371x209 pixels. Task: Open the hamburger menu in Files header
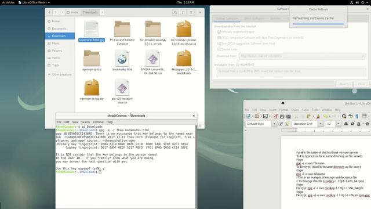pos(191,12)
